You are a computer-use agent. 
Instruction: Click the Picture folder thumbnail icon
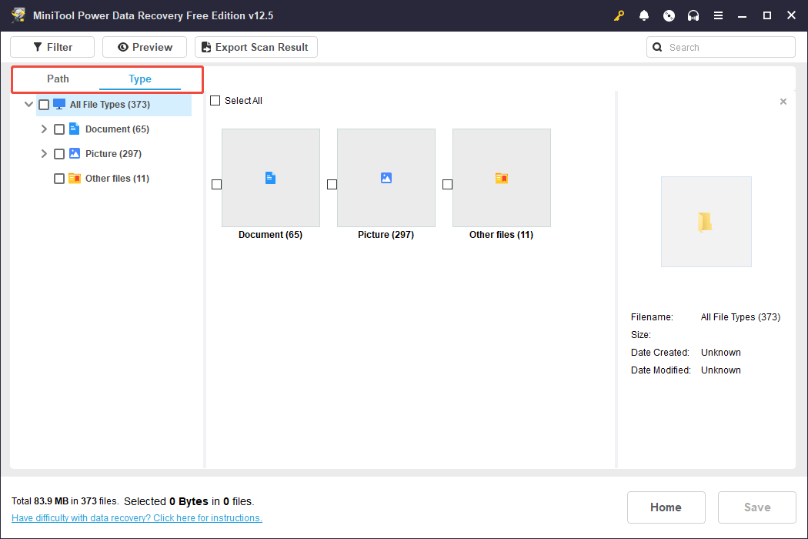point(386,178)
